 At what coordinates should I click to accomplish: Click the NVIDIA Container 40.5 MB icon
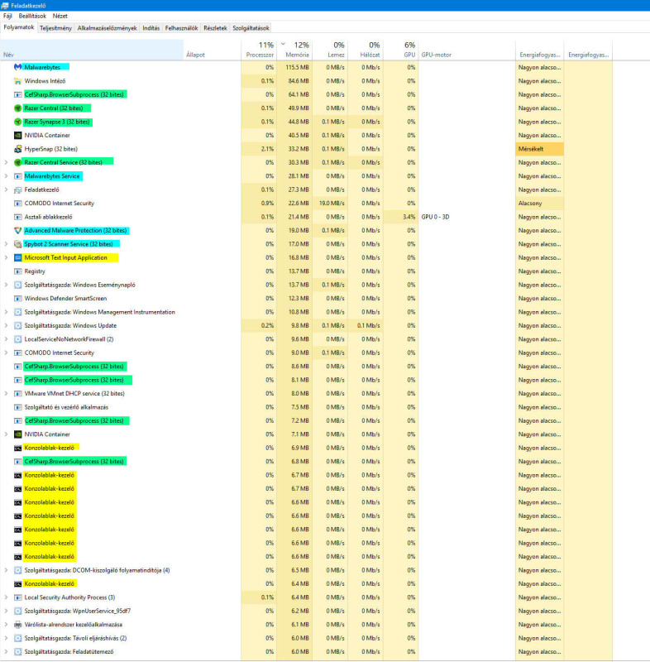pos(17,135)
